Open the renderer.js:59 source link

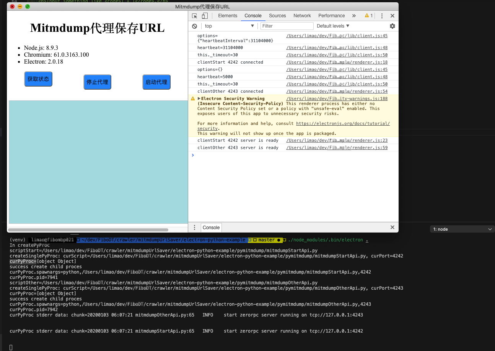337,148
